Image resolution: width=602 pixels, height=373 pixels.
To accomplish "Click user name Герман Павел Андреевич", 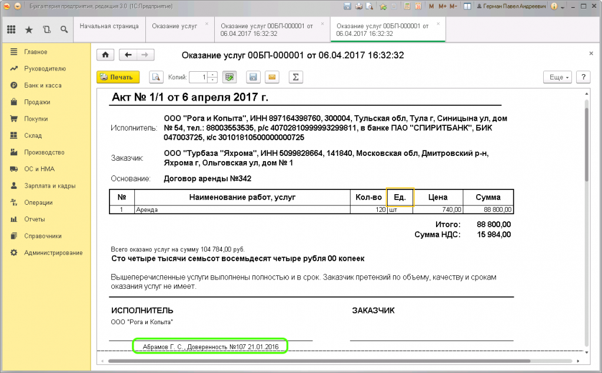I will pyautogui.click(x=511, y=6).
